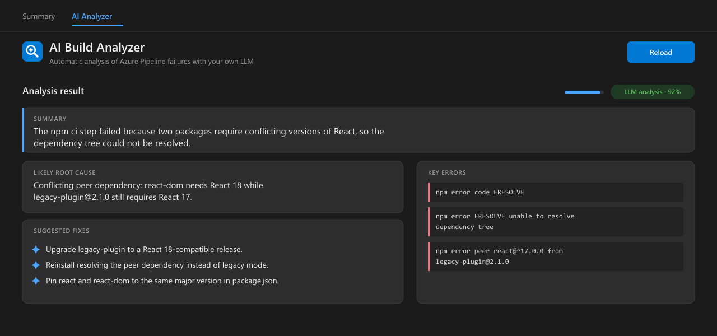Click the unable to resolve dependency tree error

[556, 222]
